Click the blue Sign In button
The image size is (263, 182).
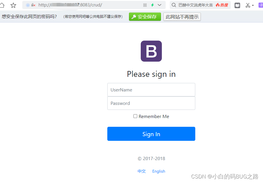(151, 134)
